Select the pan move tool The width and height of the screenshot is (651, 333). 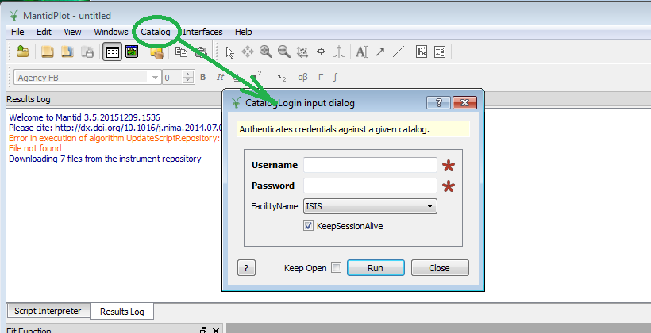(248, 52)
